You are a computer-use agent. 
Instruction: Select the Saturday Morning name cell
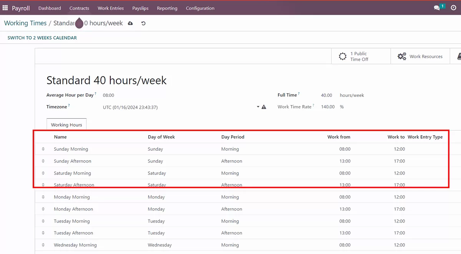72,173
